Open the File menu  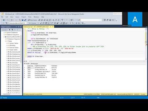point(2,17)
